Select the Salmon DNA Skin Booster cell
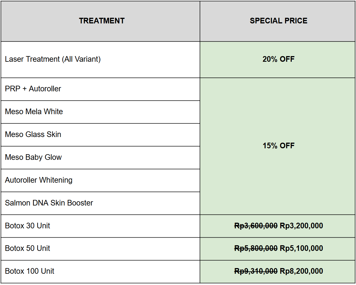This screenshot has width=356, height=285. (x=100, y=203)
